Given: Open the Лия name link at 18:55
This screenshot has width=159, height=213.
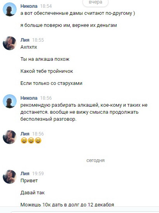Looking at the screenshot, I should 25,40.
